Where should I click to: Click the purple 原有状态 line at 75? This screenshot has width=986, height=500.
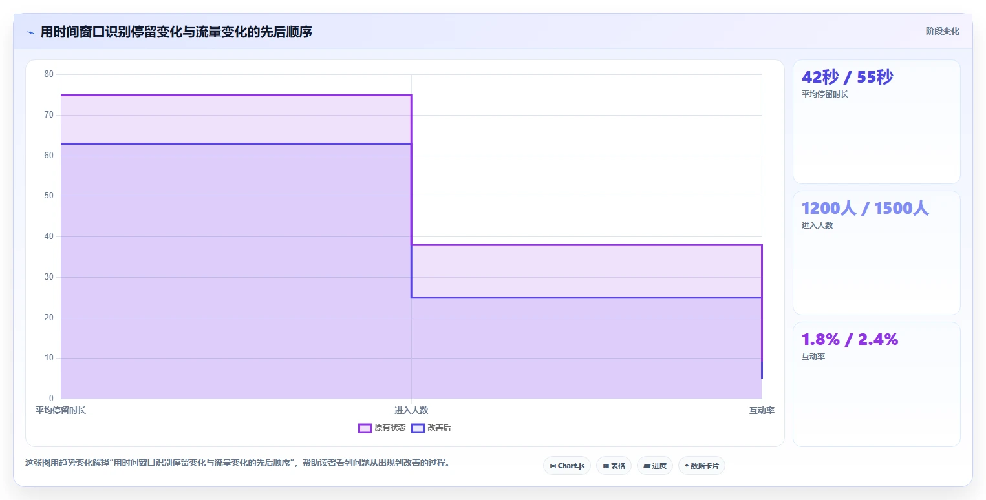pos(236,95)
